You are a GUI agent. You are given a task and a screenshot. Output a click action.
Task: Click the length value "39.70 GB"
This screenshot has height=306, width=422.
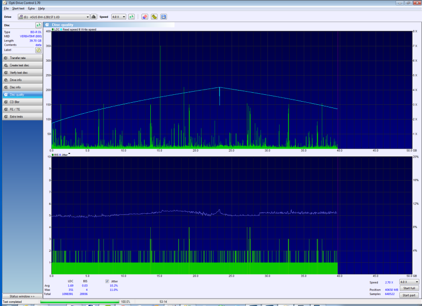(x=35, y=41)
